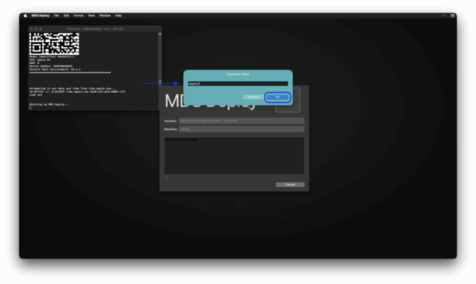Click the "RAM: 8" line in Terminal
Viewport: 476px width, 284px height.
point(34,63)
